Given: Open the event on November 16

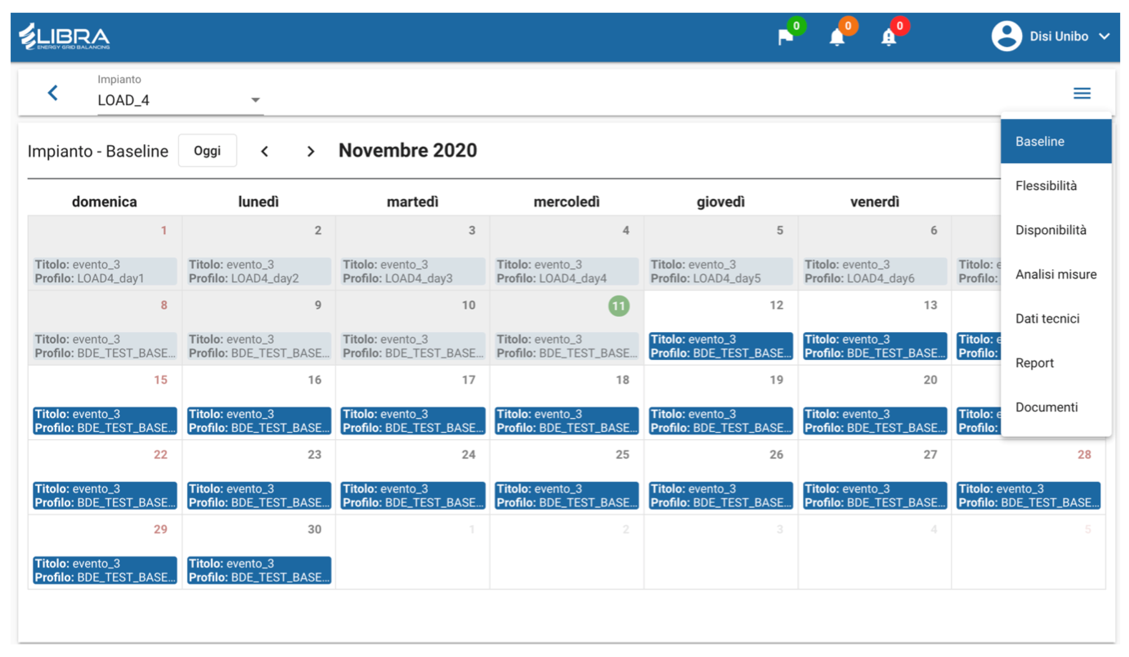Looking at the screenshot, I should coord(259,421).
